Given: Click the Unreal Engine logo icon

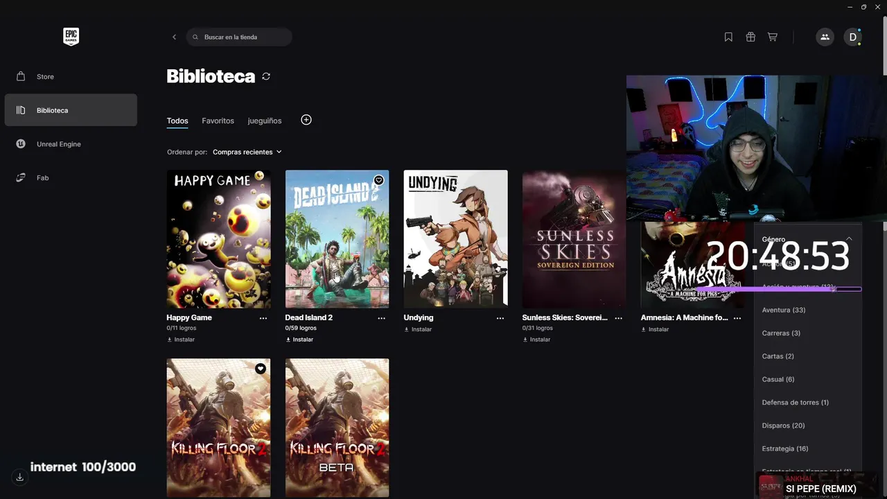Looking at the screenshot, I should pos(21,144).
